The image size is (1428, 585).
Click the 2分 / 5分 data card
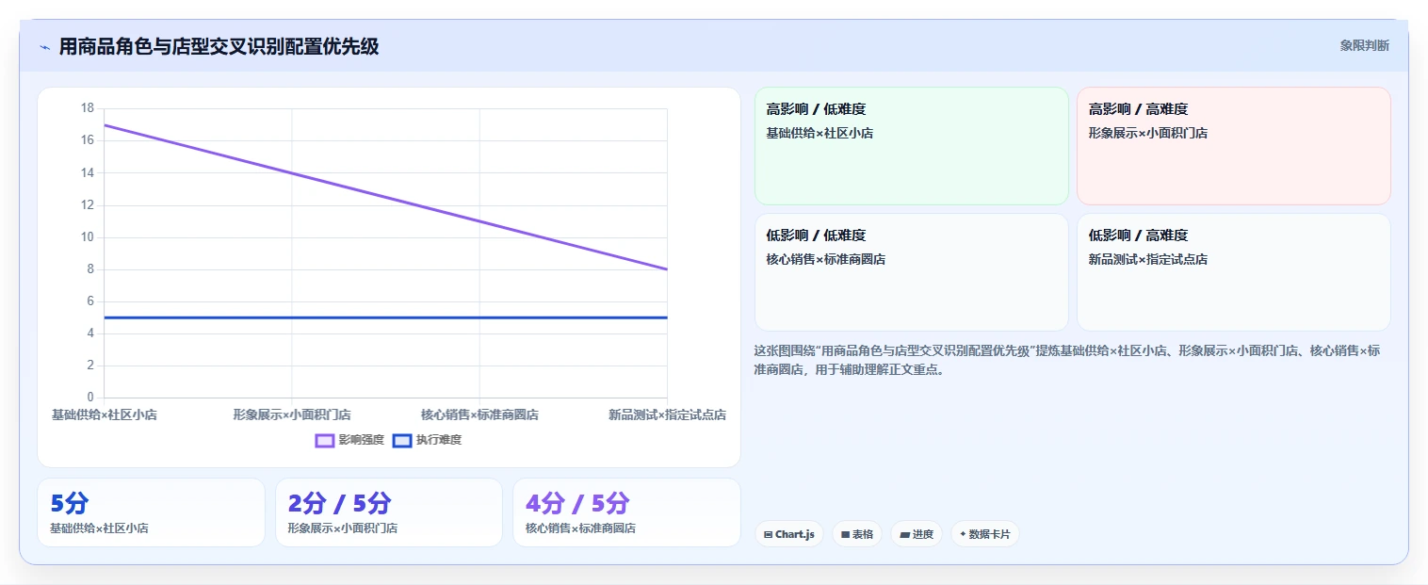click(389, 512)
